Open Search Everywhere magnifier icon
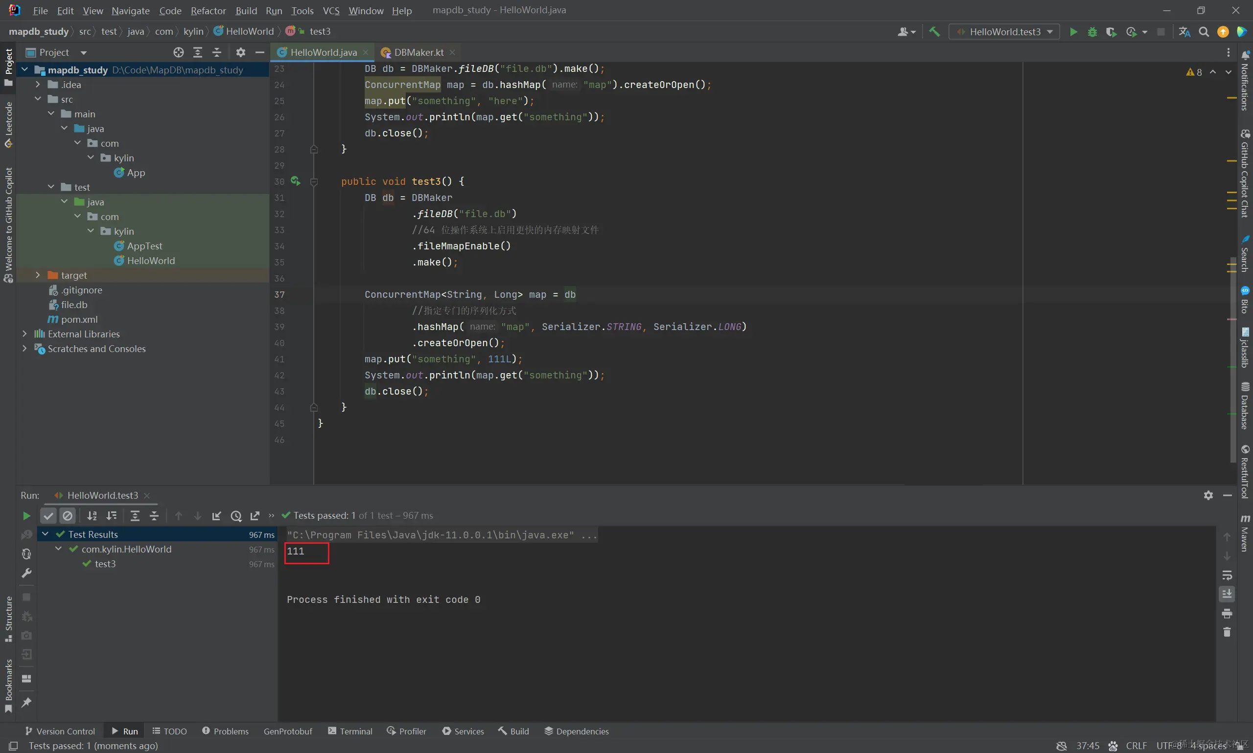Image resolution: width=1253 pixels, height=753 pixels. [x=1204, y=31]
